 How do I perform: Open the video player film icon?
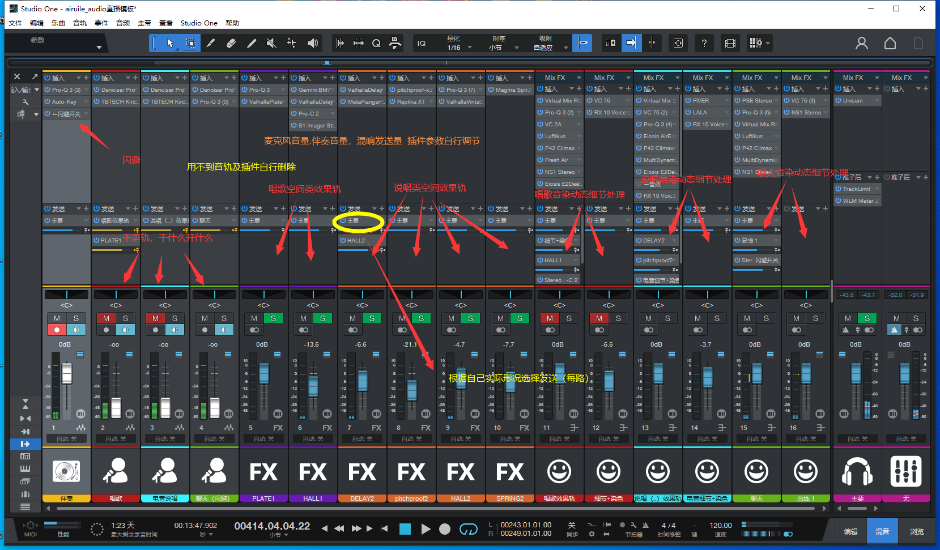tap(730, 43)
